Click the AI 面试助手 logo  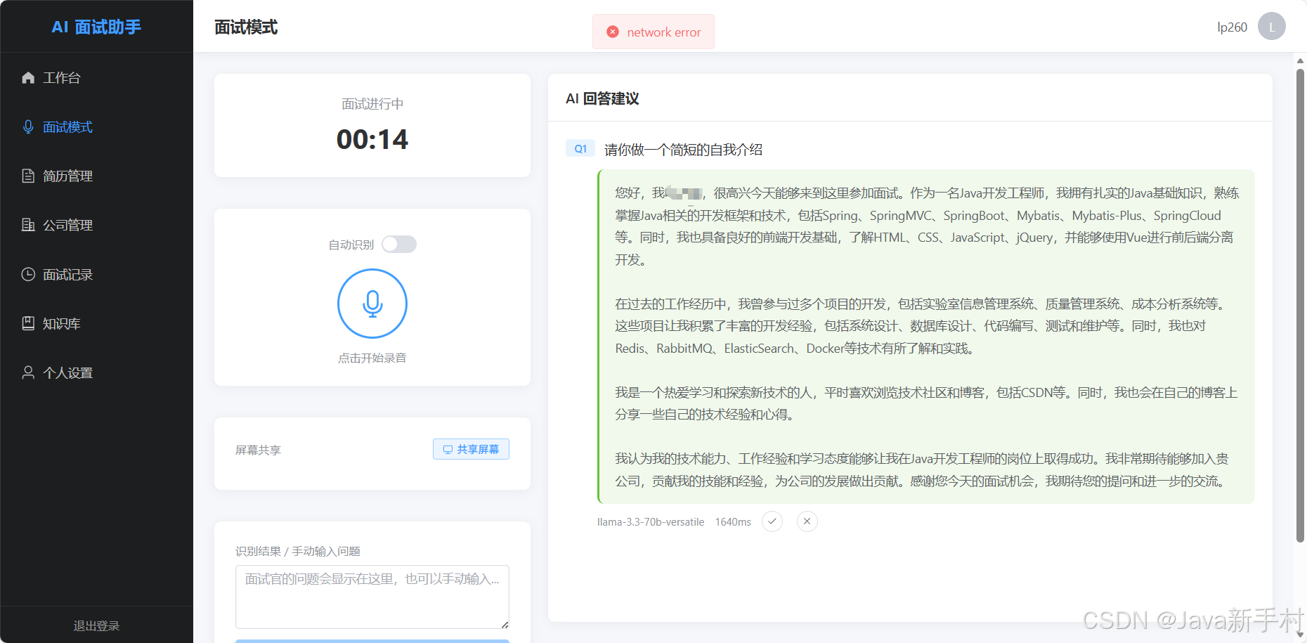(x=96, y=26)
